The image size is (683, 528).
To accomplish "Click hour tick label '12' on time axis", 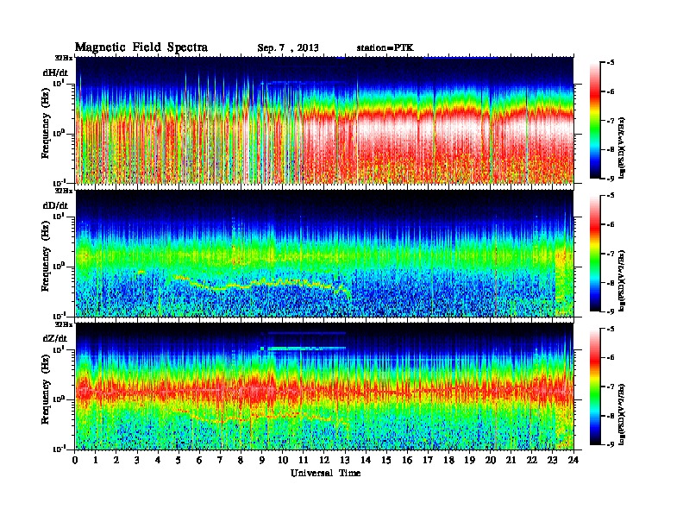I will [324, 460].
